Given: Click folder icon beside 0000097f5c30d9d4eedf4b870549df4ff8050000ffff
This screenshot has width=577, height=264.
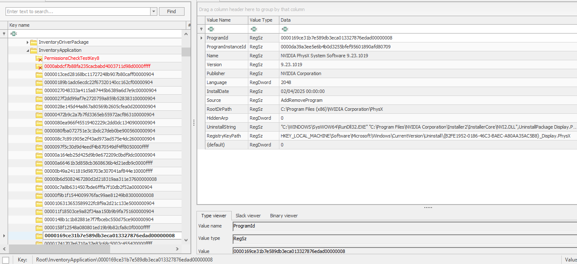Looking at the screenshot, I should pyautogui.click(x=39, y=147).
